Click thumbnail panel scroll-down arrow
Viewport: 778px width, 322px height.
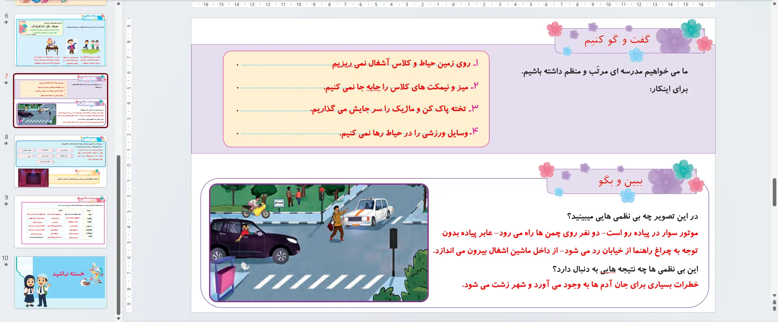click(118, 318)
